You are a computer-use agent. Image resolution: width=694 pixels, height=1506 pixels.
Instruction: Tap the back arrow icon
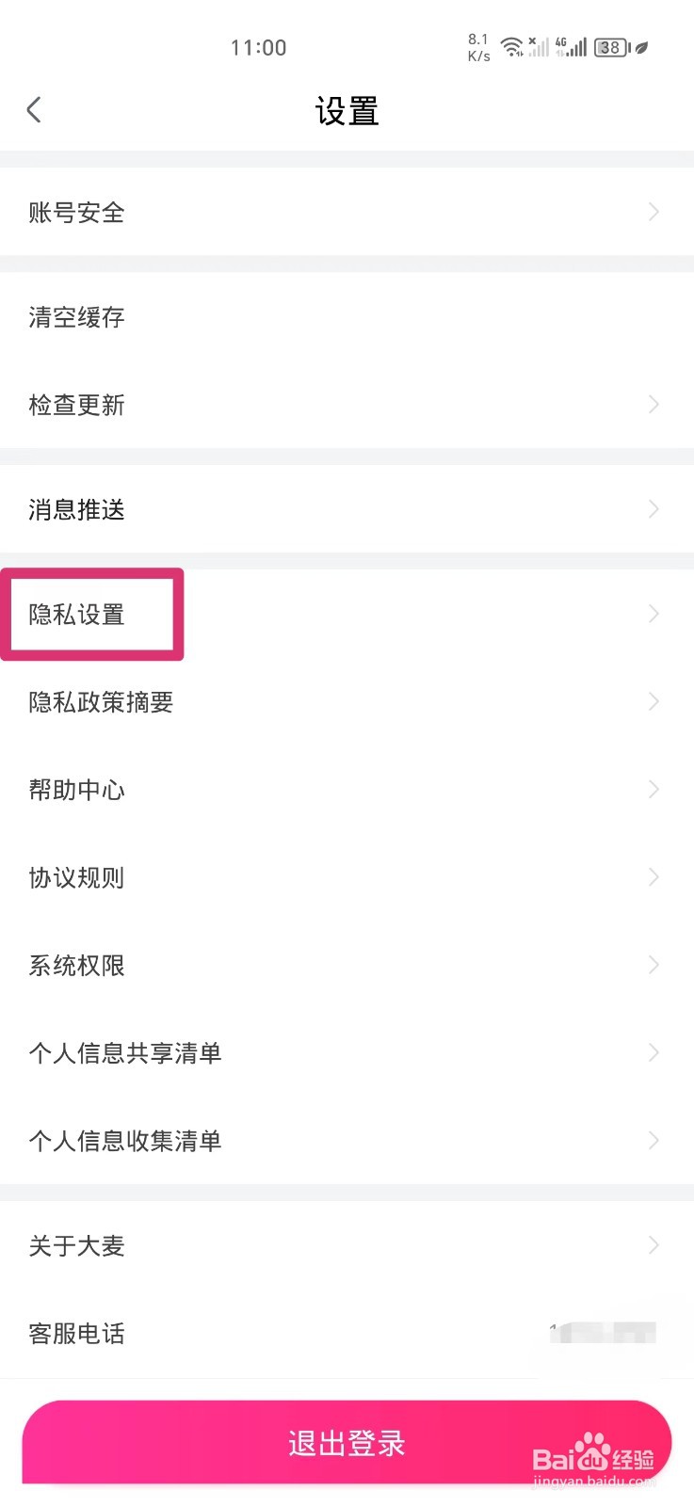34,110
